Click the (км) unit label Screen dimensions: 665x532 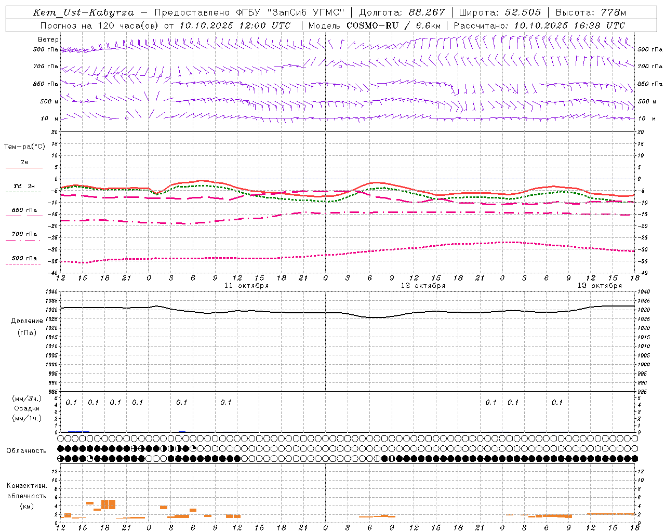pos(27,506)
